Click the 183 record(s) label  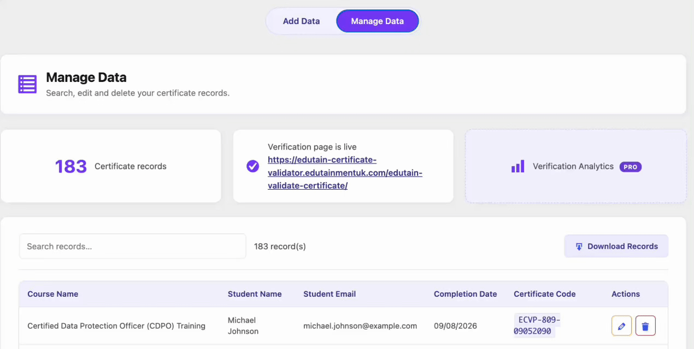(x=280, y=246)
